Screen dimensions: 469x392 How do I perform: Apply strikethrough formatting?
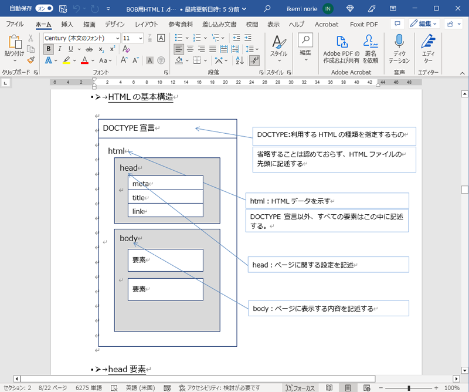click(89, 49)
